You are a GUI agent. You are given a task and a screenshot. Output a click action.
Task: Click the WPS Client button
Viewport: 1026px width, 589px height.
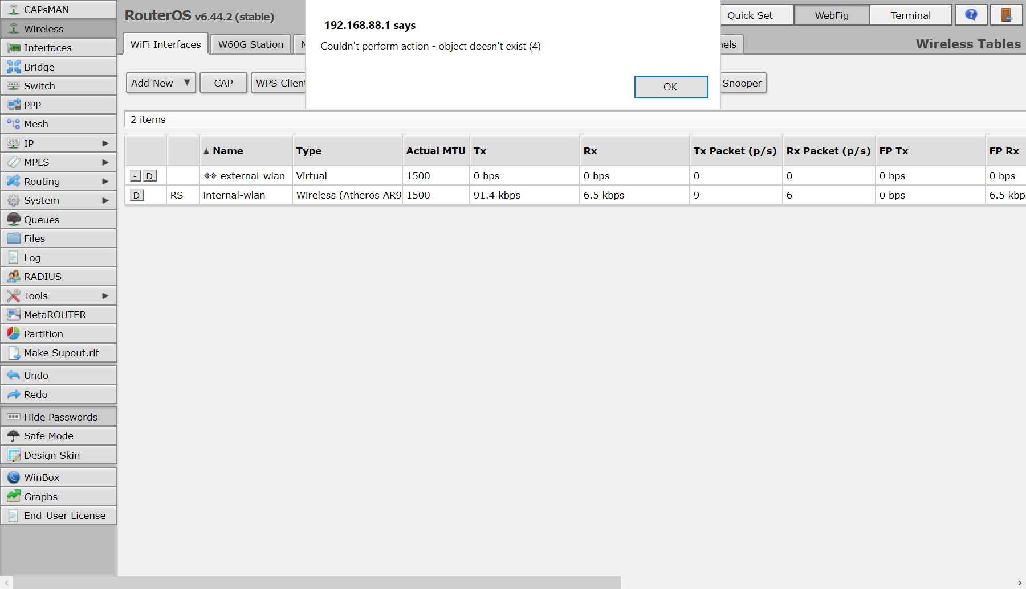pyautogui.click(x=279, y=83)
